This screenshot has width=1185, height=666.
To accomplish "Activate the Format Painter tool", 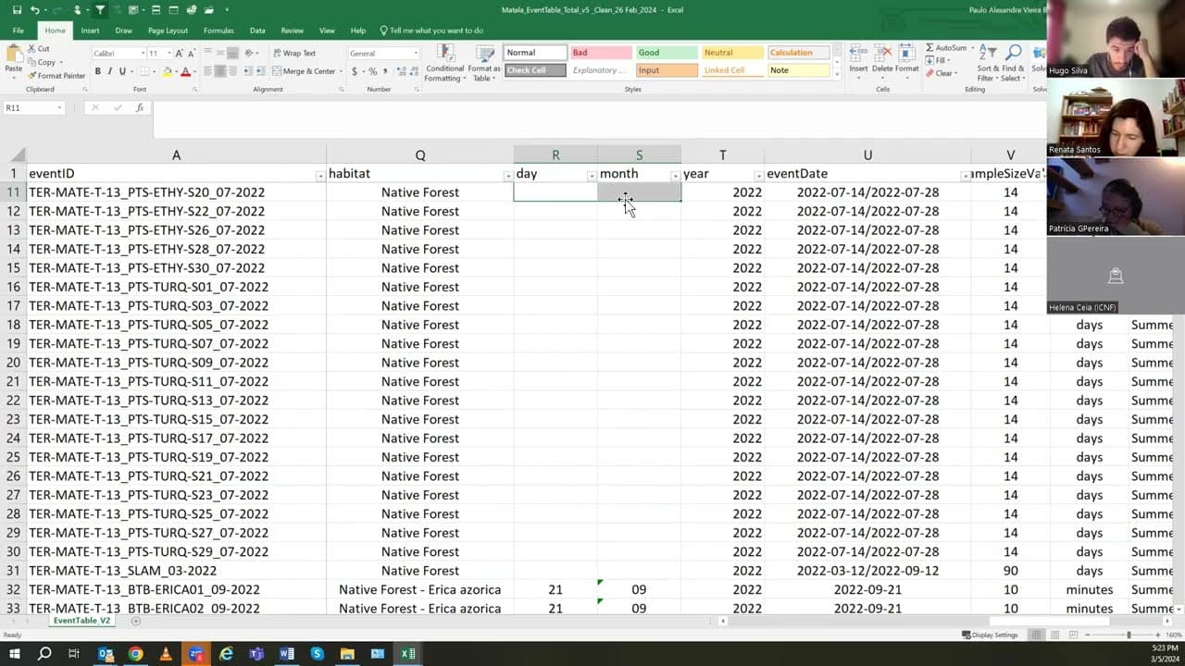I will pos(56,76).
